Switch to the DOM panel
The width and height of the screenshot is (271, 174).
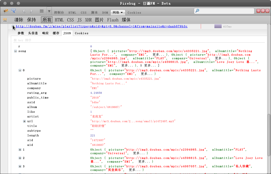tap(105, 13)
